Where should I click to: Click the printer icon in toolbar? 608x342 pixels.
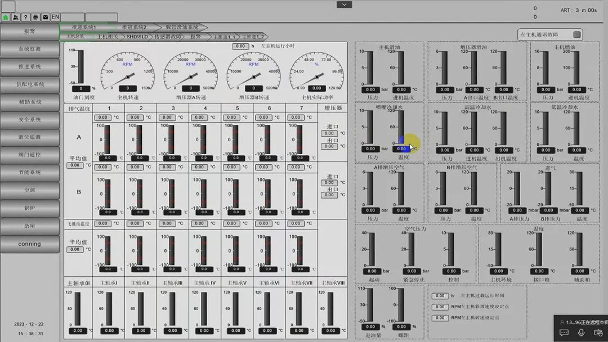[x=35, y=17]
